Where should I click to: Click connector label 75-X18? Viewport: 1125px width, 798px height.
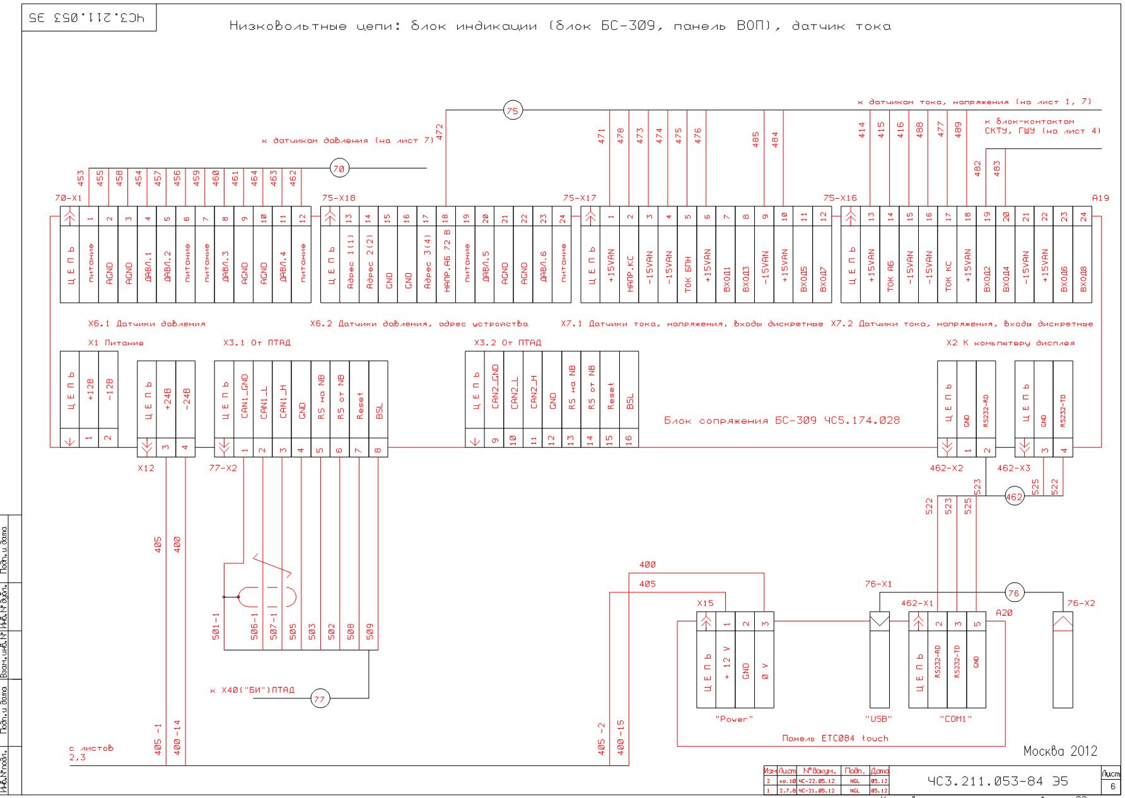(x=338, y=197)
